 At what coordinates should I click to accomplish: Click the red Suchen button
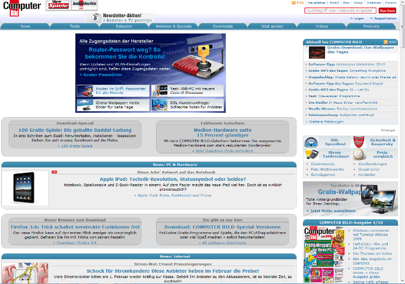[x=387, y=11]
